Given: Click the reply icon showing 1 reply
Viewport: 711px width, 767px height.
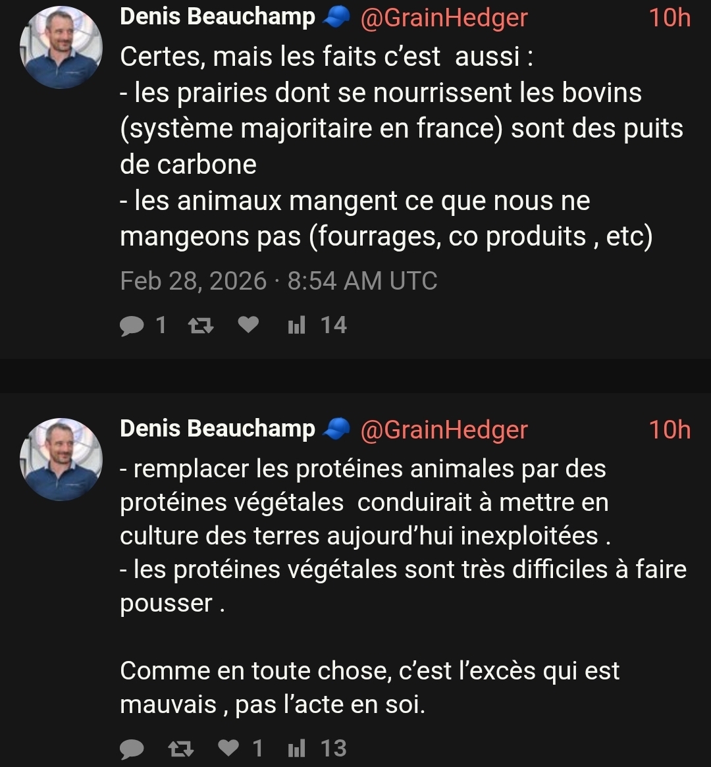Looking at the screenshot, I should coord(132,325).
